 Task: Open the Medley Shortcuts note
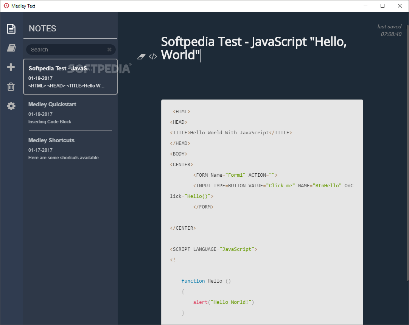70,149
